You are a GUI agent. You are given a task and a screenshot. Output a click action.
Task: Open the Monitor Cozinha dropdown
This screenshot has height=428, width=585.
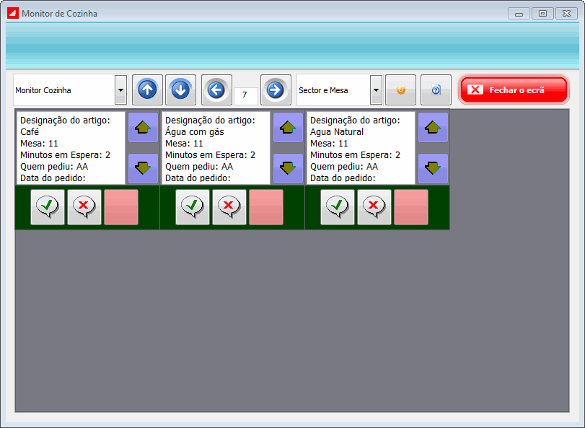point(121,90)
